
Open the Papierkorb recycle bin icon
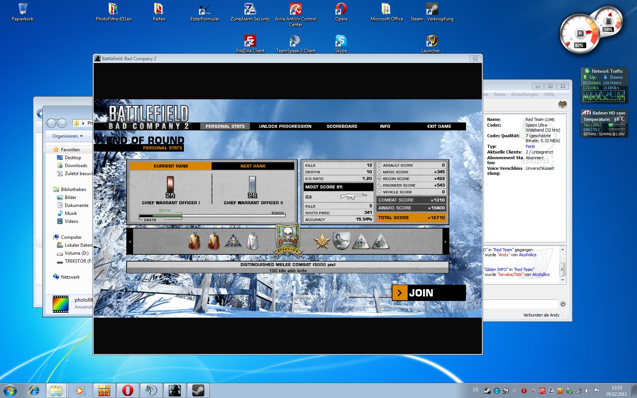[x=22, y=12]
